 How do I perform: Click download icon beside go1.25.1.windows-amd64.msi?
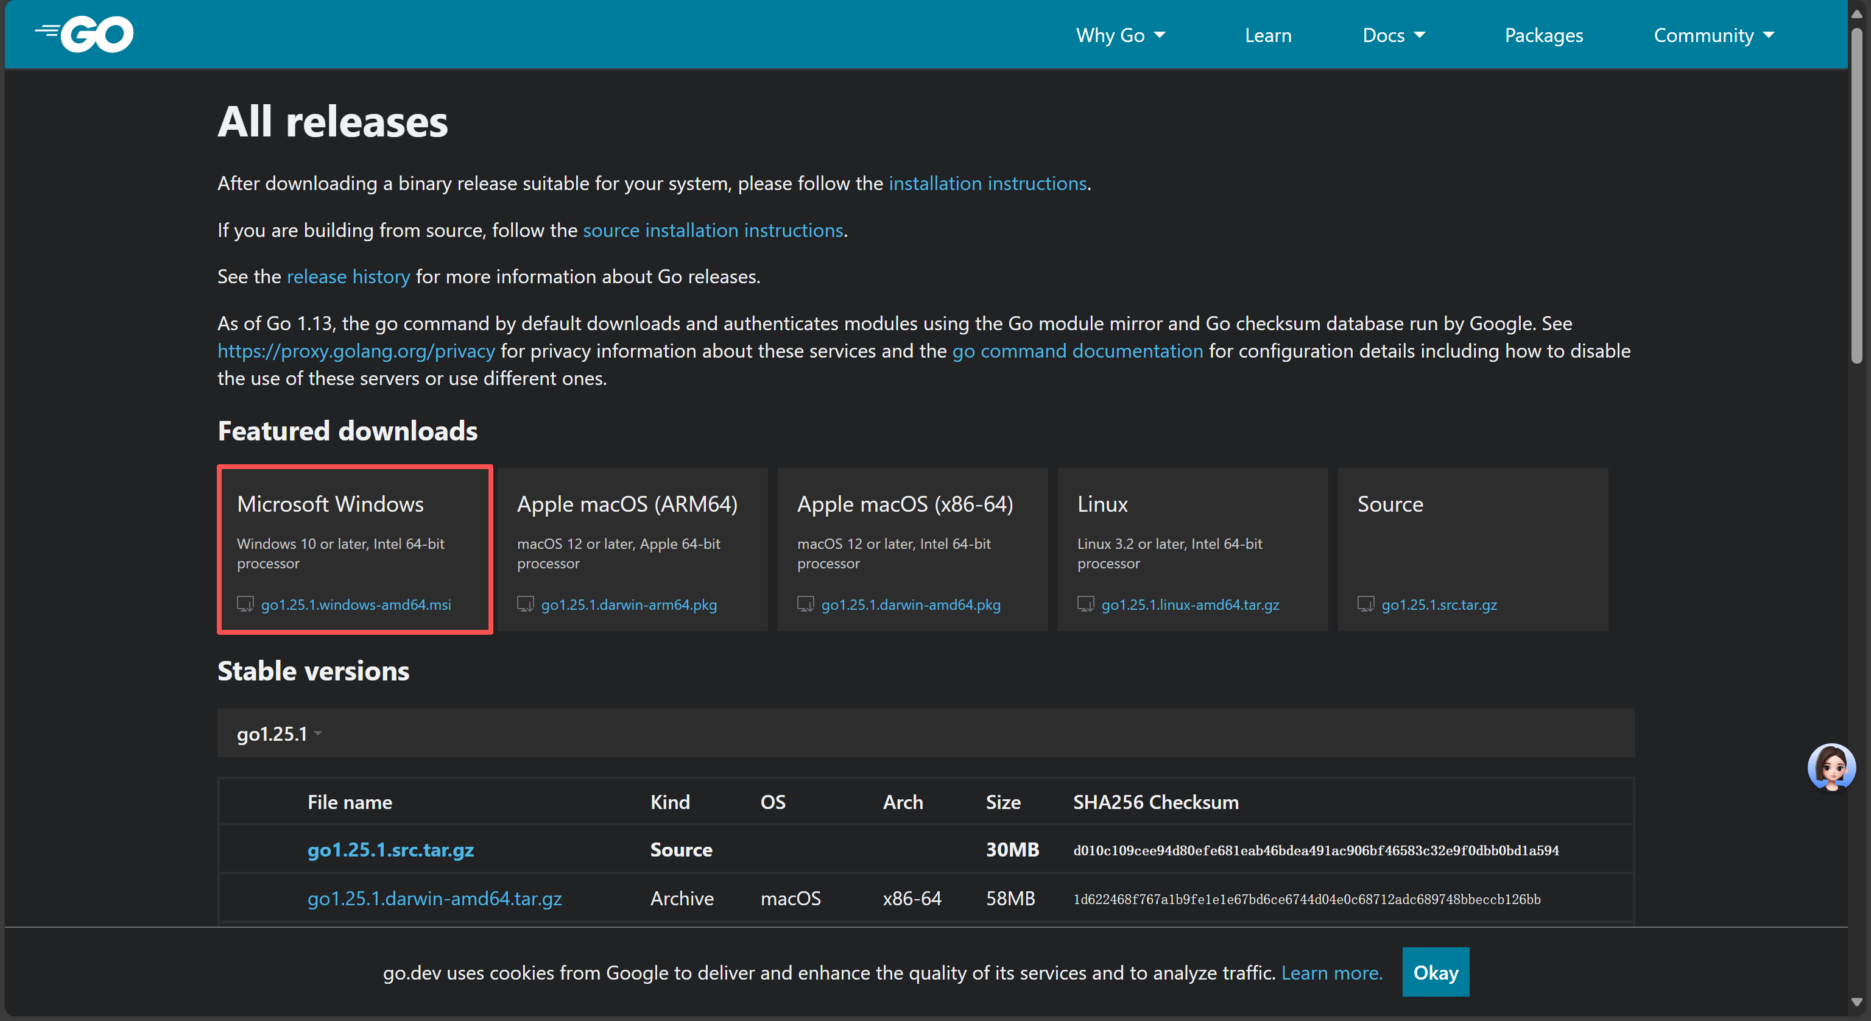[245, 604]
